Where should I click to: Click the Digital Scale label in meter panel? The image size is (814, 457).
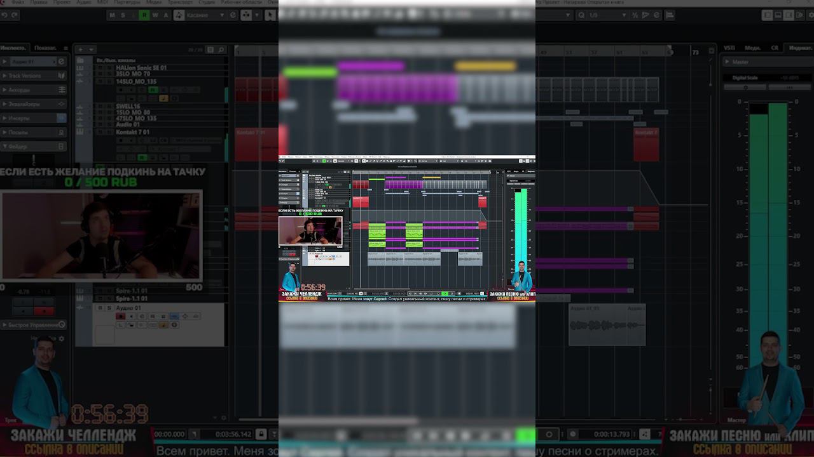pos(745,77)
